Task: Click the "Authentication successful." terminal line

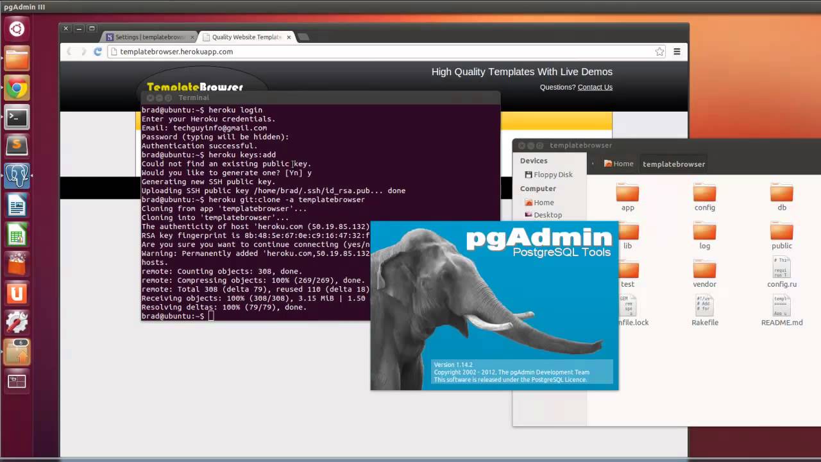Action: (199, 146)
